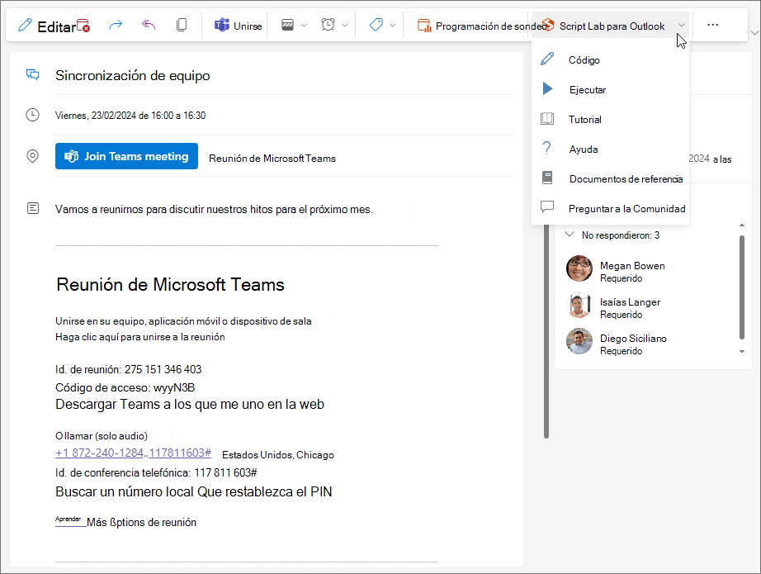
Task: Click Programación de sondeo button
Action: pos(481,26)
